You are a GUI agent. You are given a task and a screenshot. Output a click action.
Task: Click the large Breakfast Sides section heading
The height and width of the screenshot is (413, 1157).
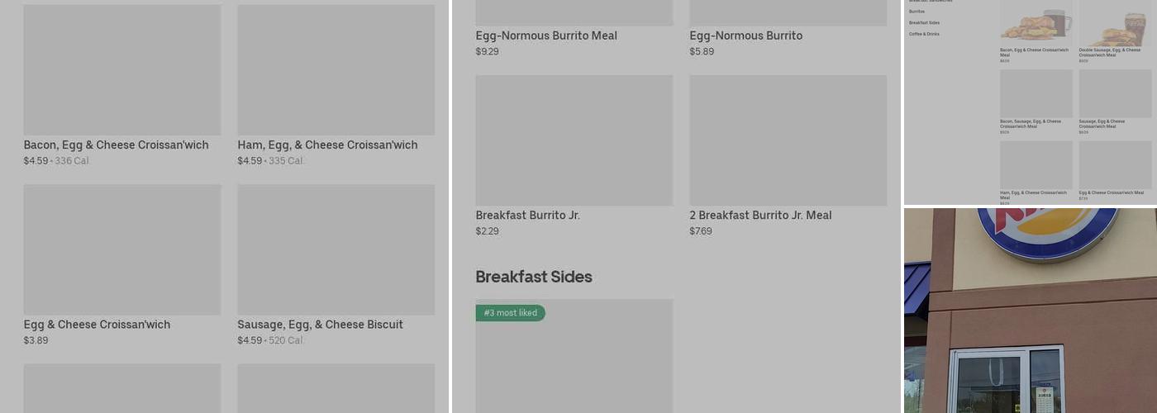pyautogui.click(x=534, y=277)
